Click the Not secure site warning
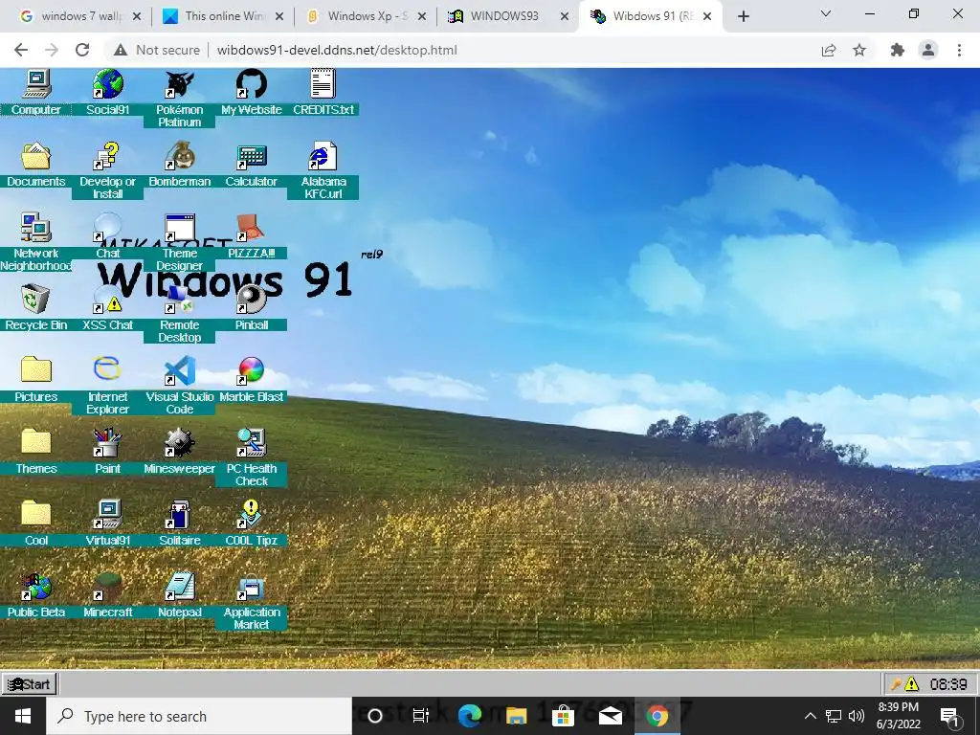The image size is (980, 735). click(157, 50)
